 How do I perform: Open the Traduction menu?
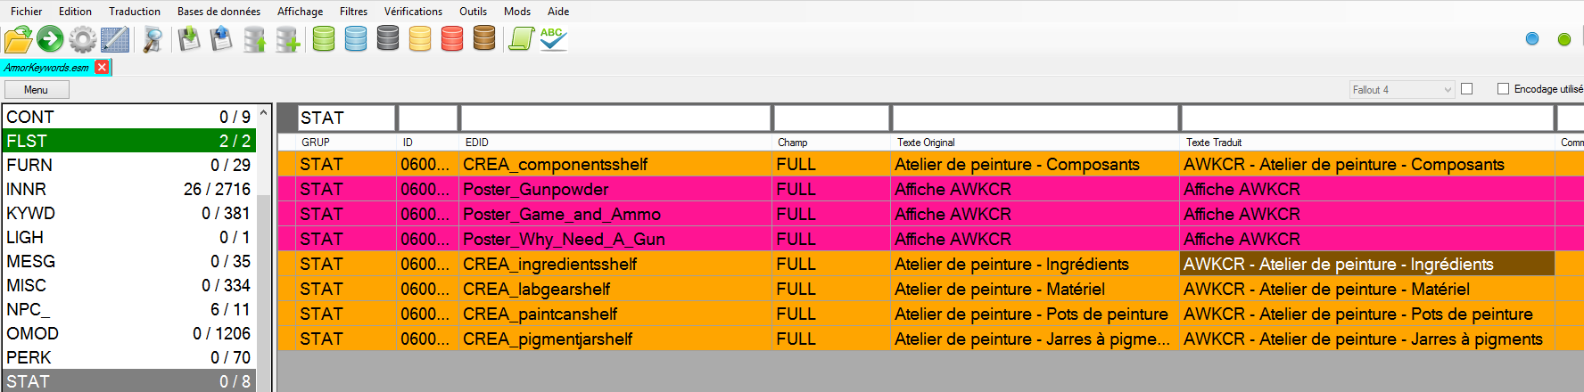[135, 12]
